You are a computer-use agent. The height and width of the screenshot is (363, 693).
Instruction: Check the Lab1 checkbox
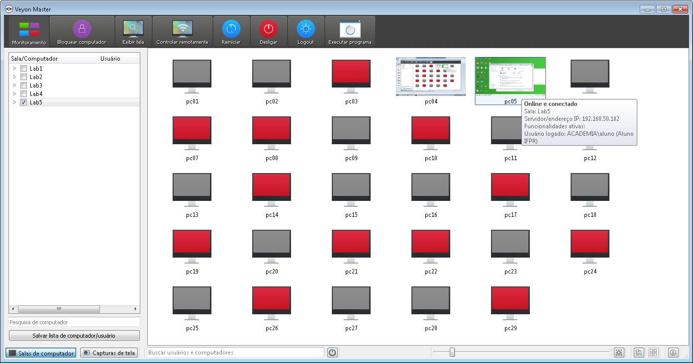pos(23,68)
